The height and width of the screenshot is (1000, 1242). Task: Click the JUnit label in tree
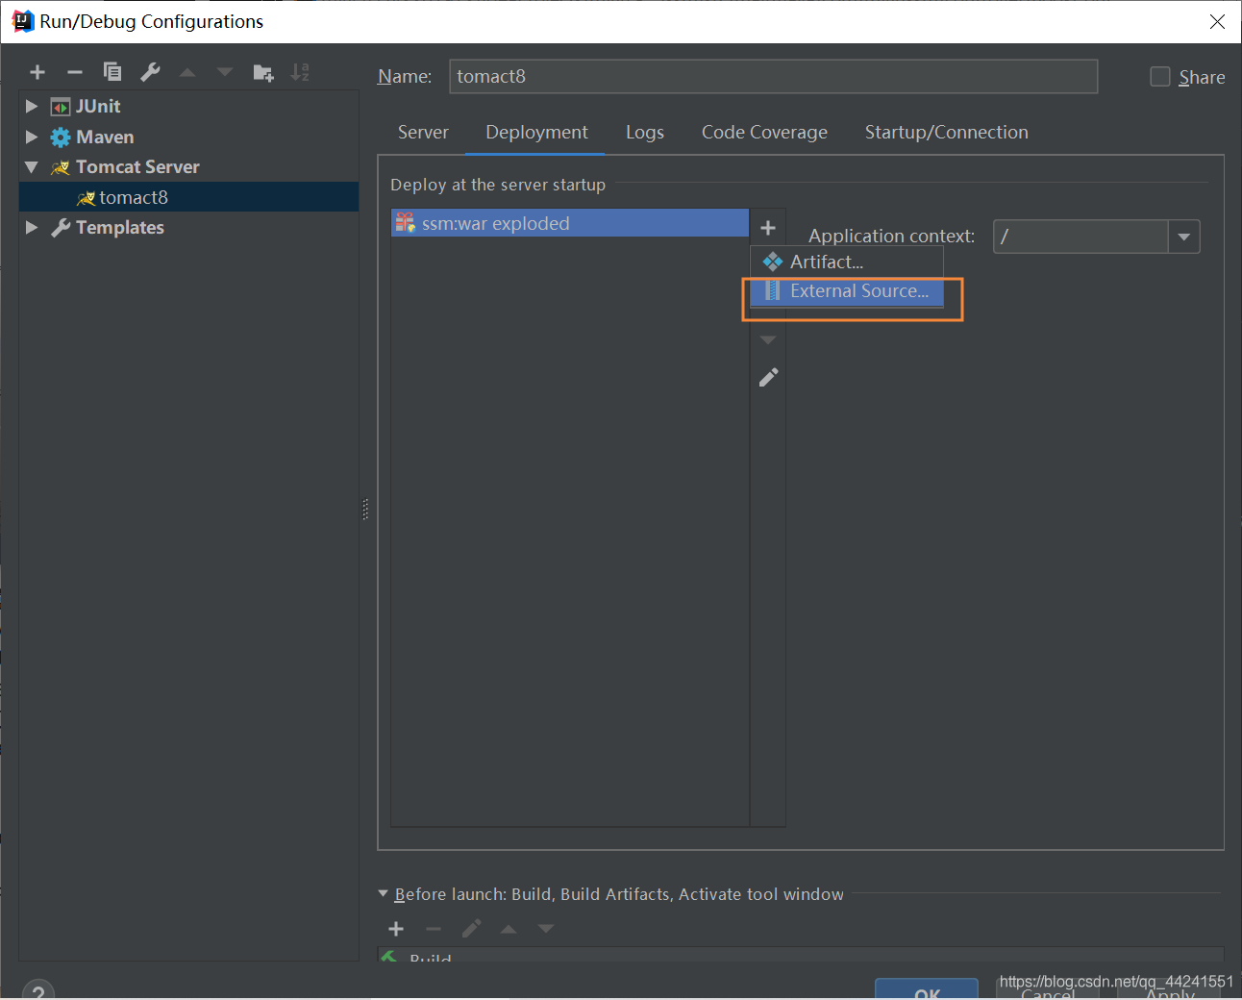pos(98,107)
